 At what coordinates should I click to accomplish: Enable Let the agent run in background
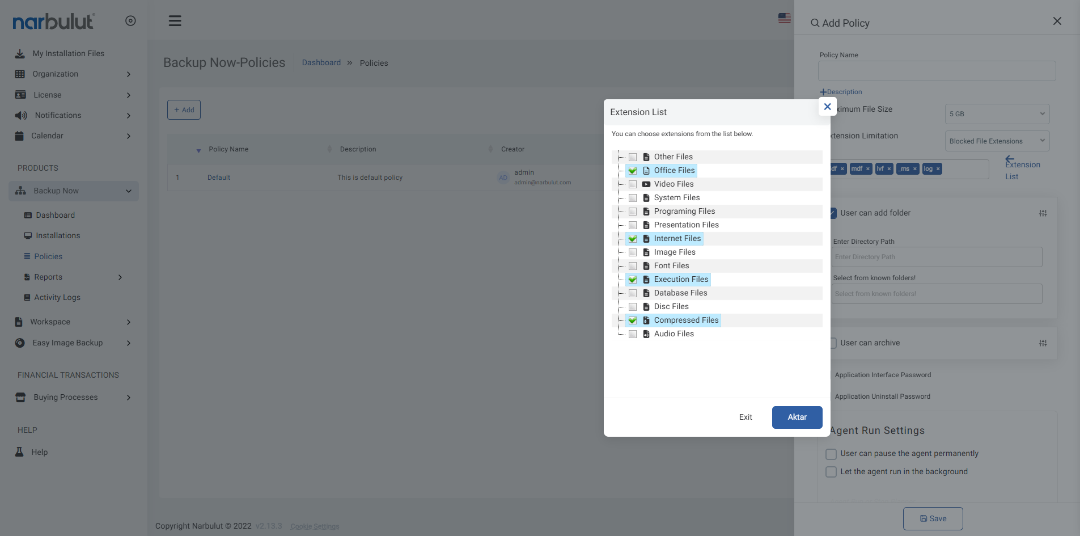click(x=831, y=472)
